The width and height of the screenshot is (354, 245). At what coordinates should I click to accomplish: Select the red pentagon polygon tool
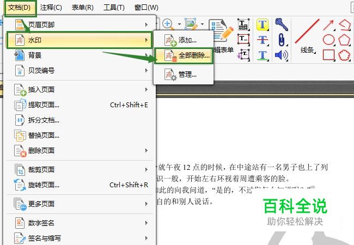tap(345, 40)
